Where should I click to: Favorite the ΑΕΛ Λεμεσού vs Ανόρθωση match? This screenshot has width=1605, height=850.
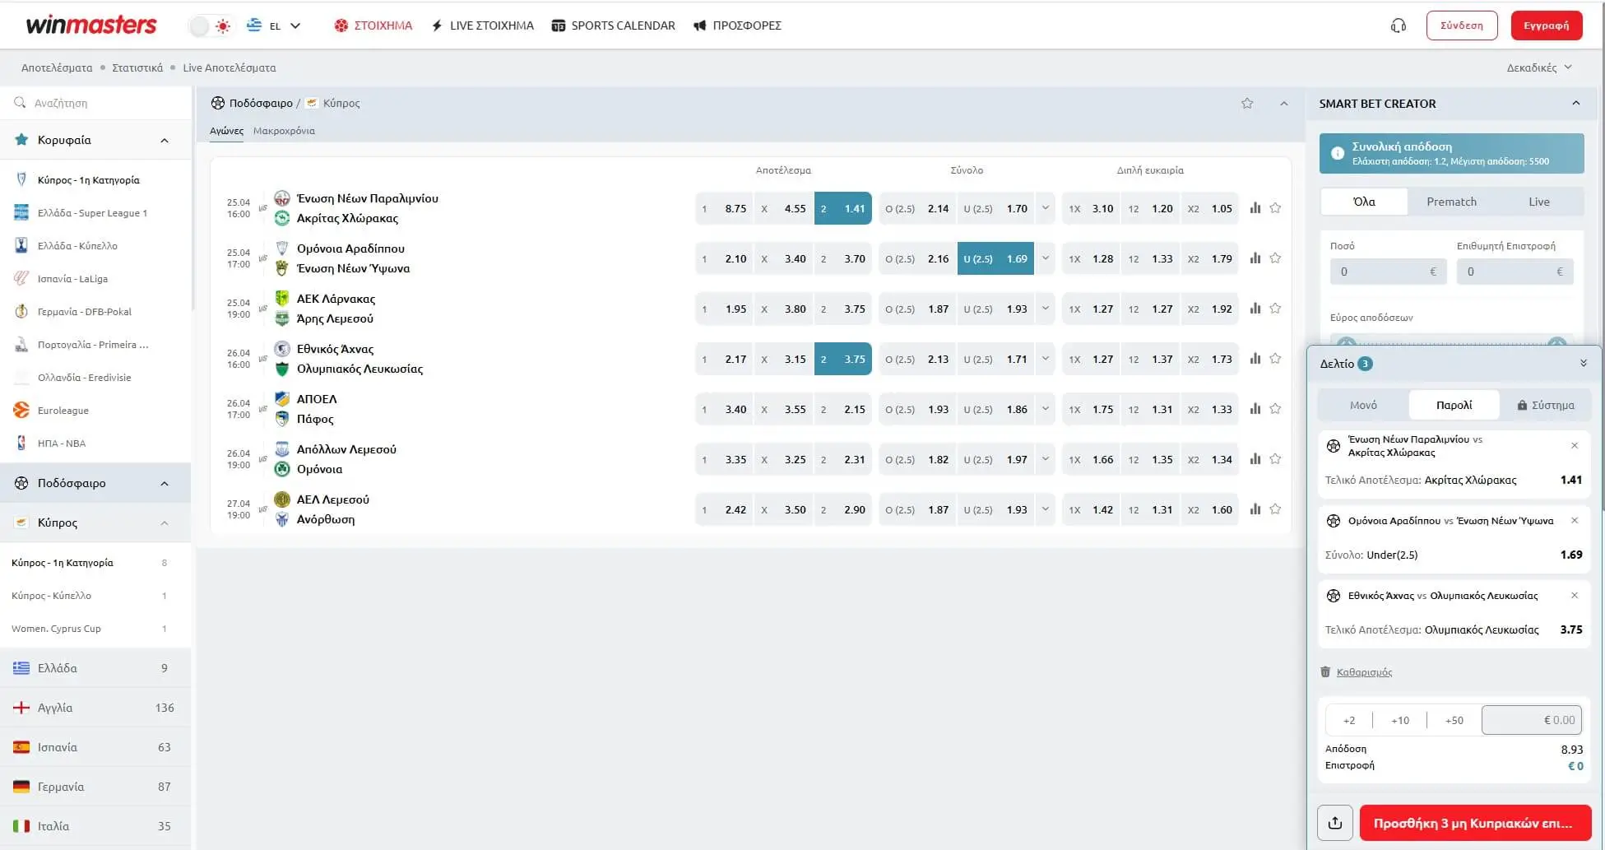[x=1275, y=509]
